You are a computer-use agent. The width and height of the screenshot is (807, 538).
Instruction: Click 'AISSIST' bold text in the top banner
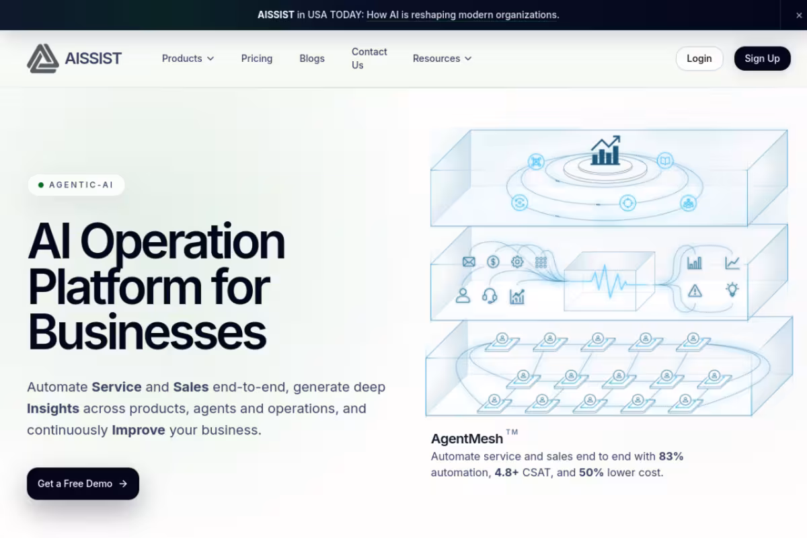pyautogui.click(x=276, y=15)
